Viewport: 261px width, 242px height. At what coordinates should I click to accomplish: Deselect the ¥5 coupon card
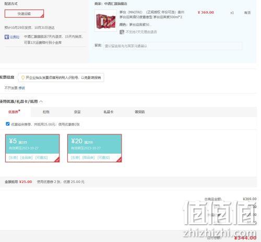point(32,148)
